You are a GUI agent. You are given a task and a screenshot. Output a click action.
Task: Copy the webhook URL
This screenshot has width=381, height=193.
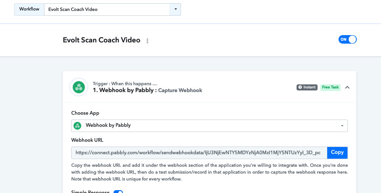point(337,153)
